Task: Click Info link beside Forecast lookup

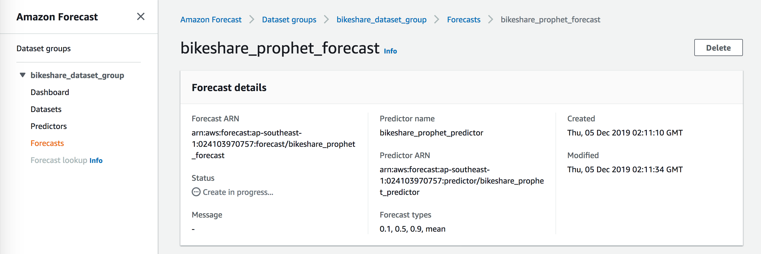Action: click(x=96, y=161)
